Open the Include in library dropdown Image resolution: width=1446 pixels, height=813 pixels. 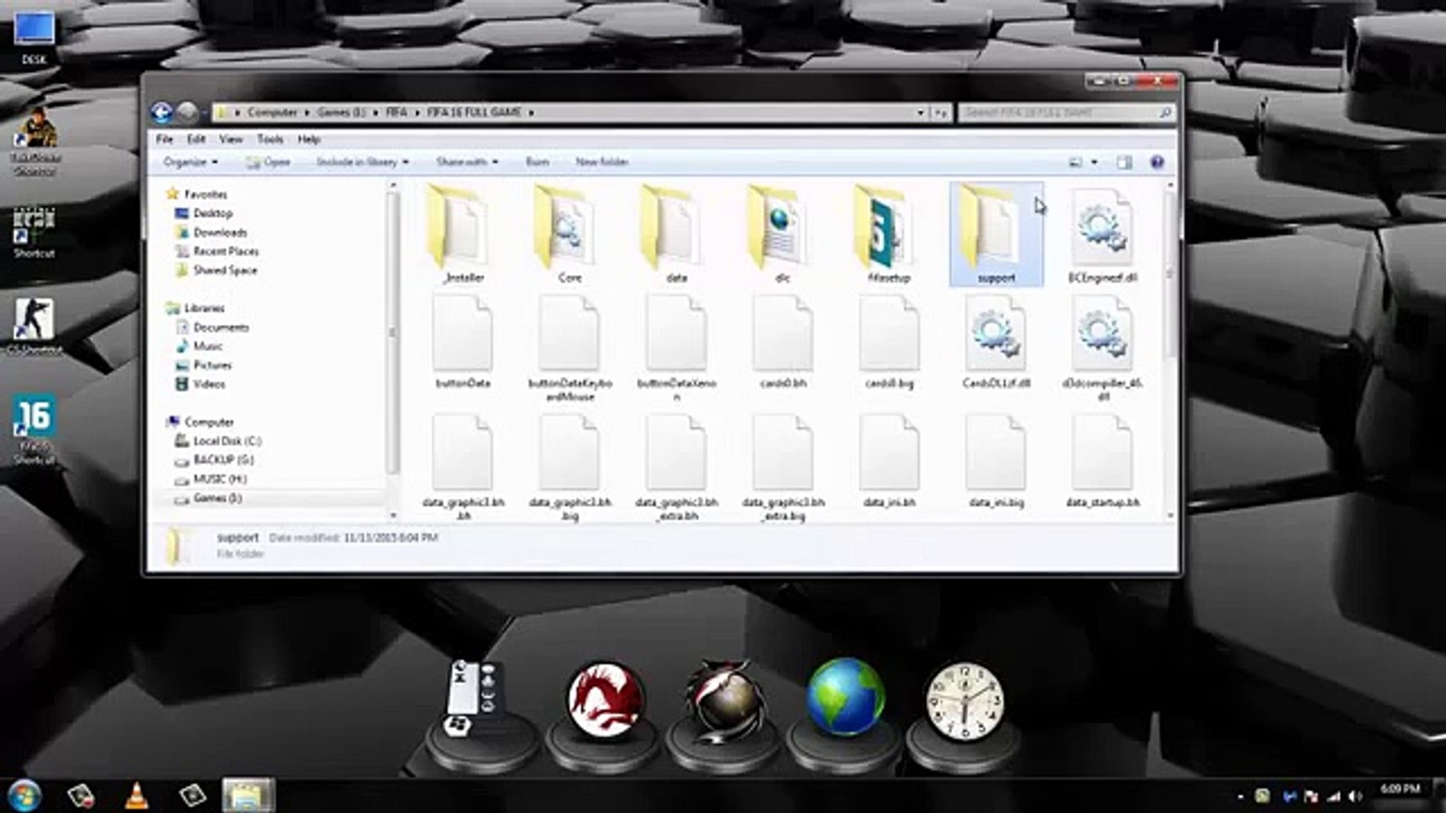pyautogui.click(x=361, y=162)
